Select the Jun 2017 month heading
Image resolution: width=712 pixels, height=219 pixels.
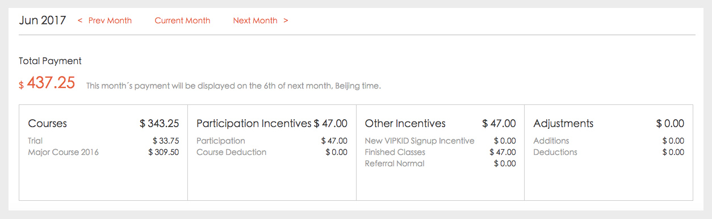(43, 20)
